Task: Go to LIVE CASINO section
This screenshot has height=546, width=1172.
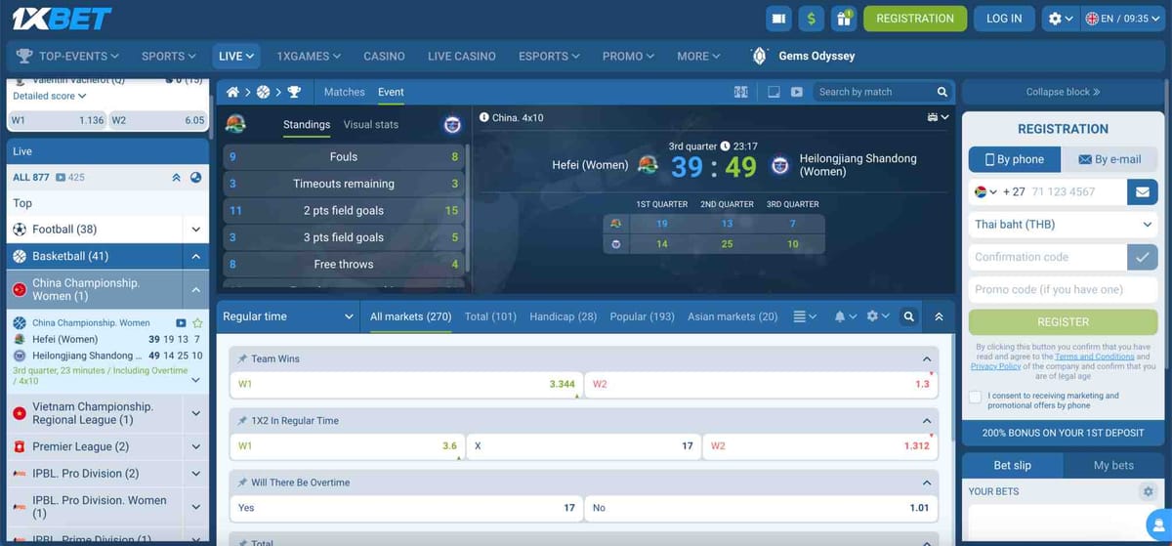Action: click(461, 56)
